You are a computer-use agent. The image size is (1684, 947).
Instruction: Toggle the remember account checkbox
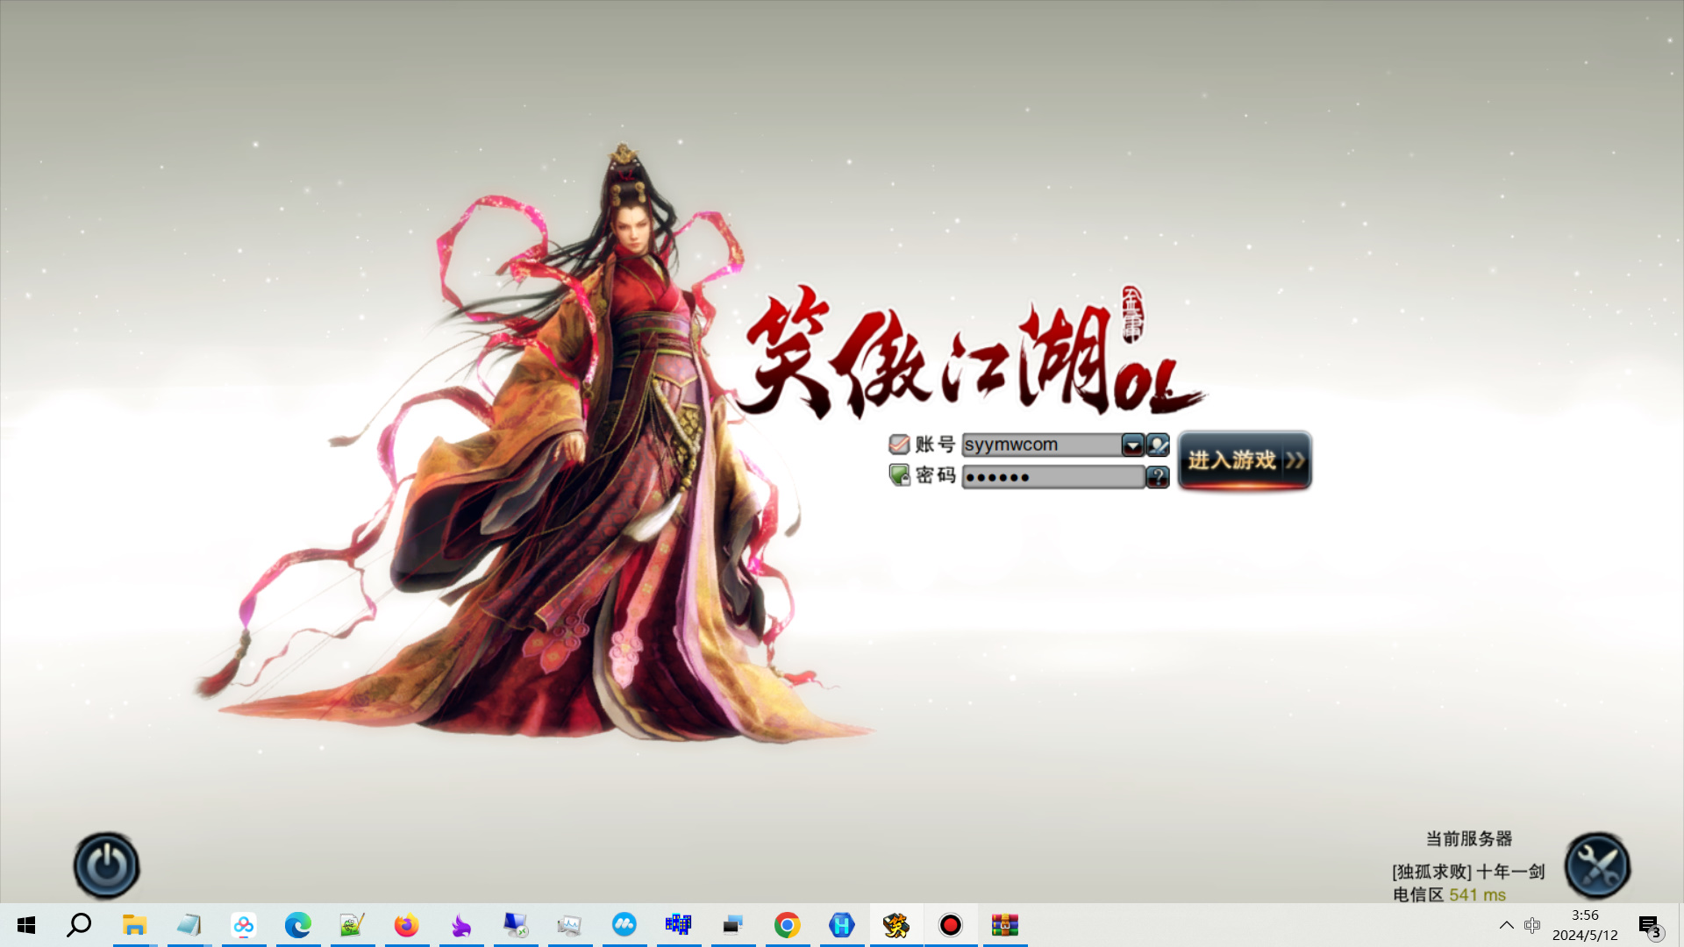[899, 445]
